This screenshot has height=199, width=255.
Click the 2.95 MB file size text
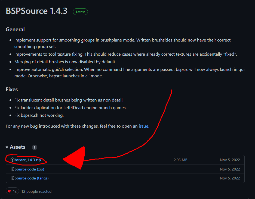(x=180, y=160)
